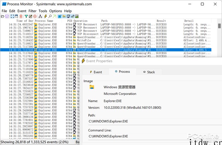Click the Event Properties lightning toolbar icon
The image size is (222, 145).
tap(45, 16)
